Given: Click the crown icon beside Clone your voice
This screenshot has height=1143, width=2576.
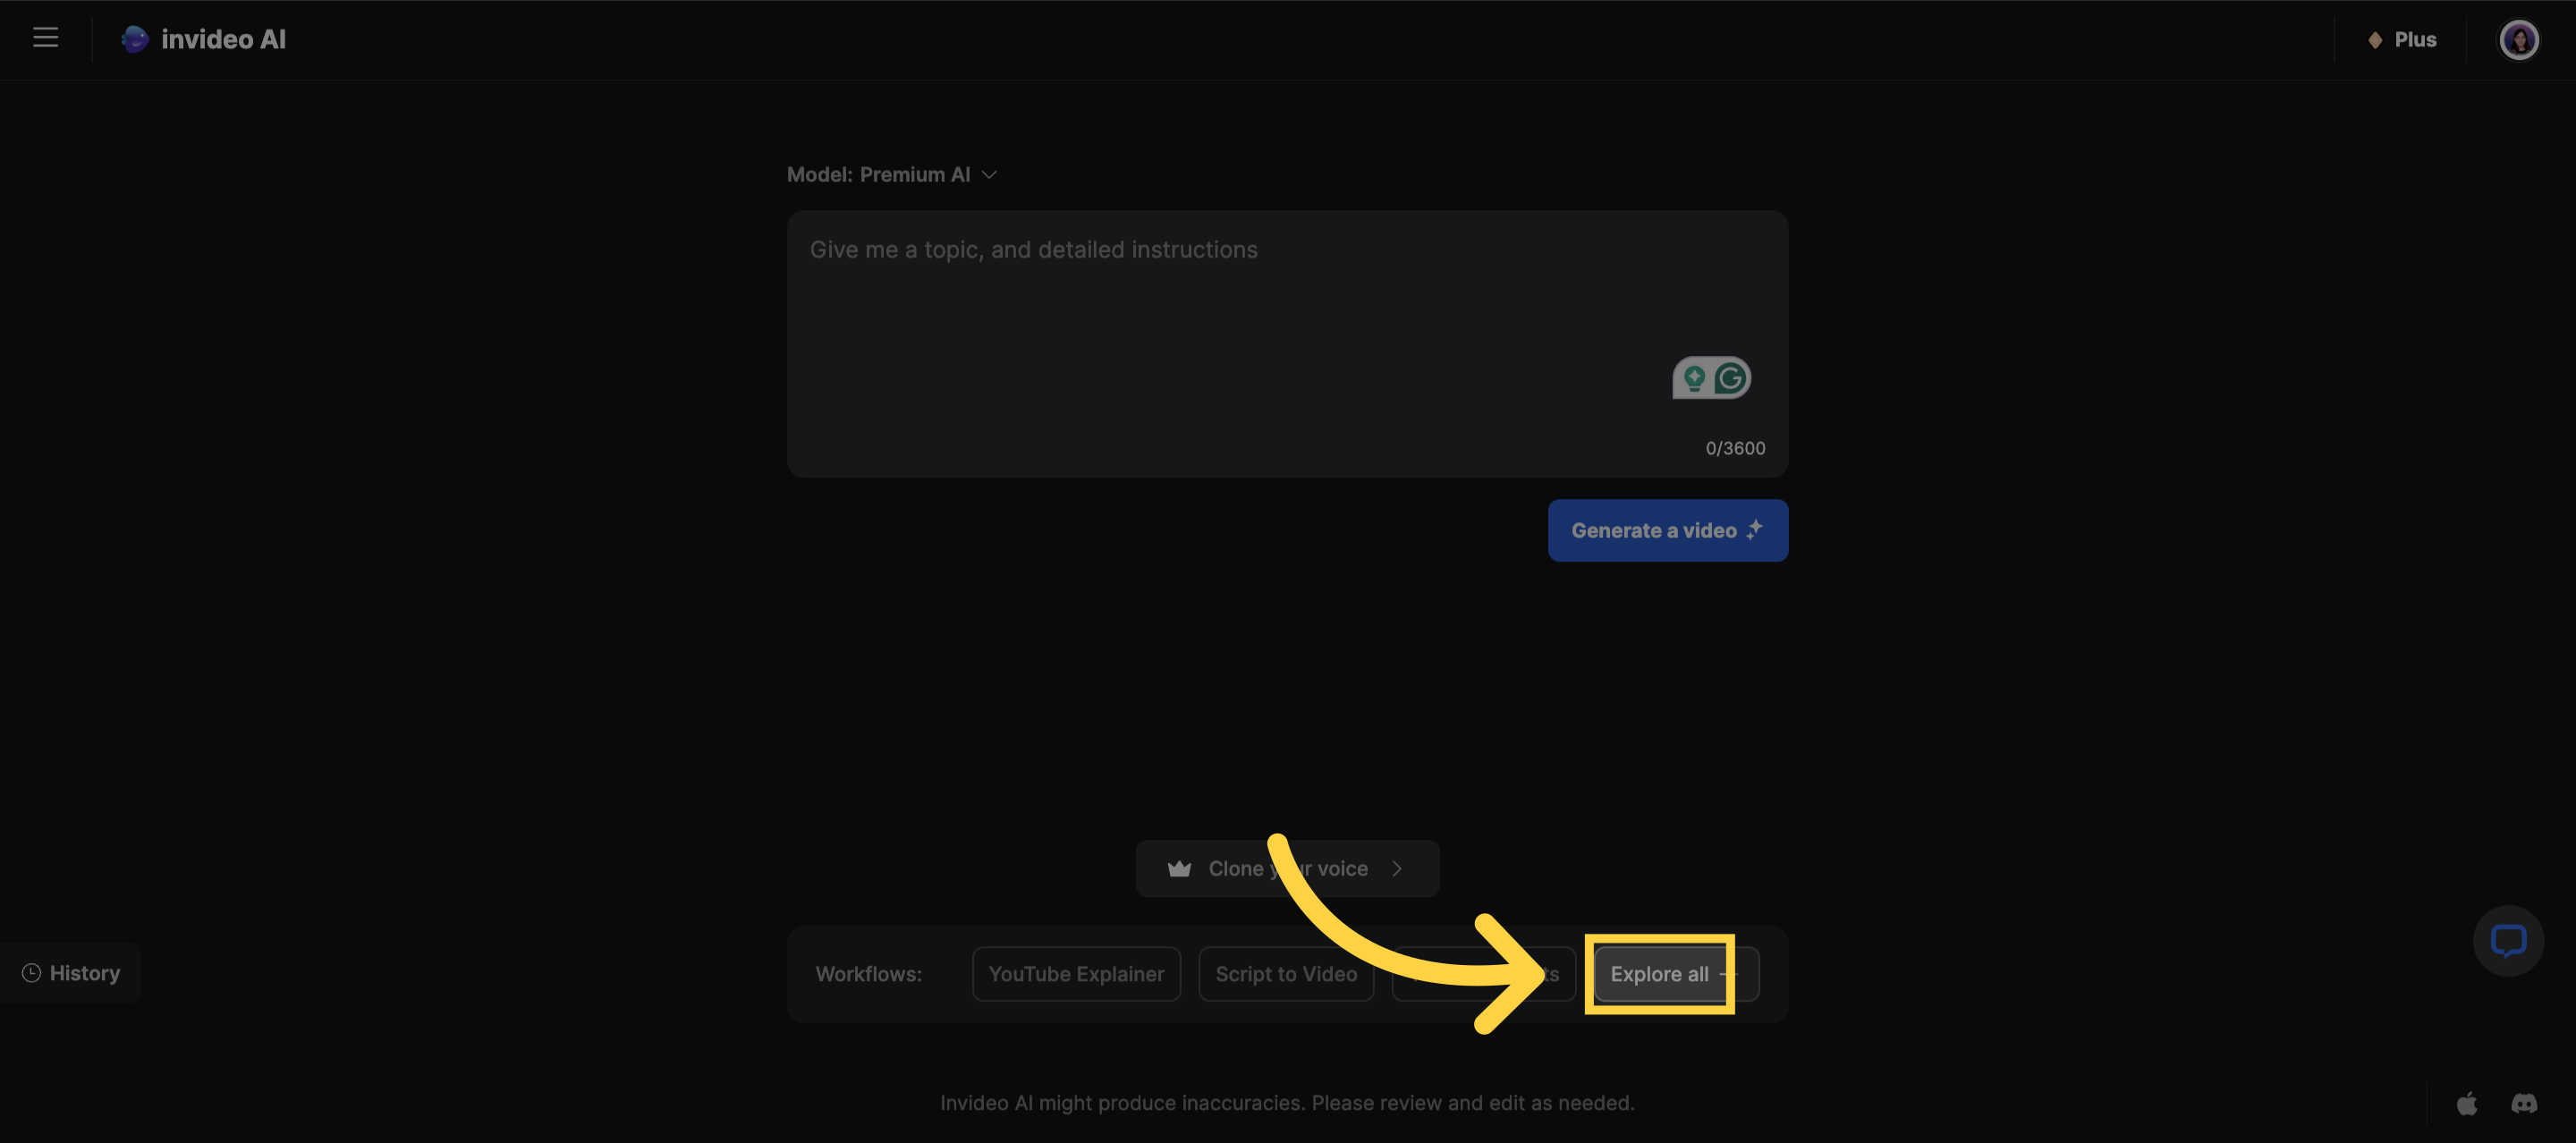Looking at the screenshot, I should 1179,869.
